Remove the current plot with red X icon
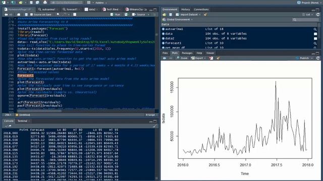The width and height of the screenshot is (323, 181). [211, 58]
